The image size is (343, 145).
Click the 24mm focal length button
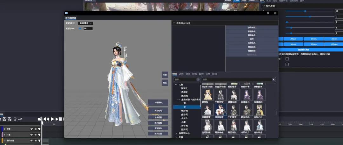(x=314, y=39)
